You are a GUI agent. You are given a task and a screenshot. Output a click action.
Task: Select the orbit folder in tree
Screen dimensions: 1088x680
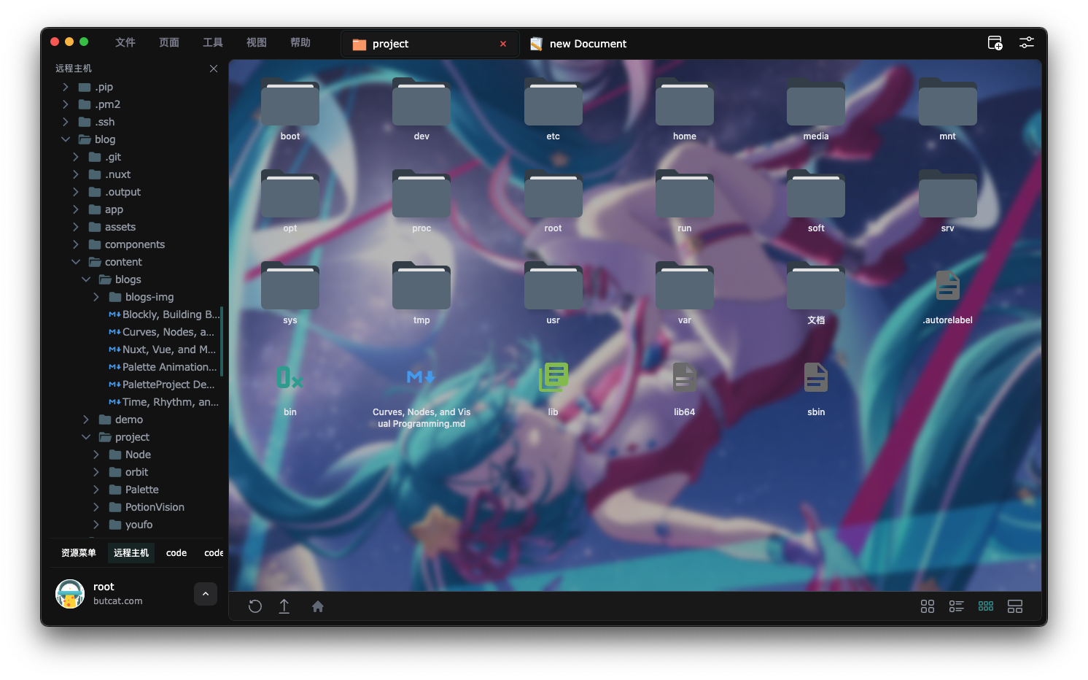128,472
